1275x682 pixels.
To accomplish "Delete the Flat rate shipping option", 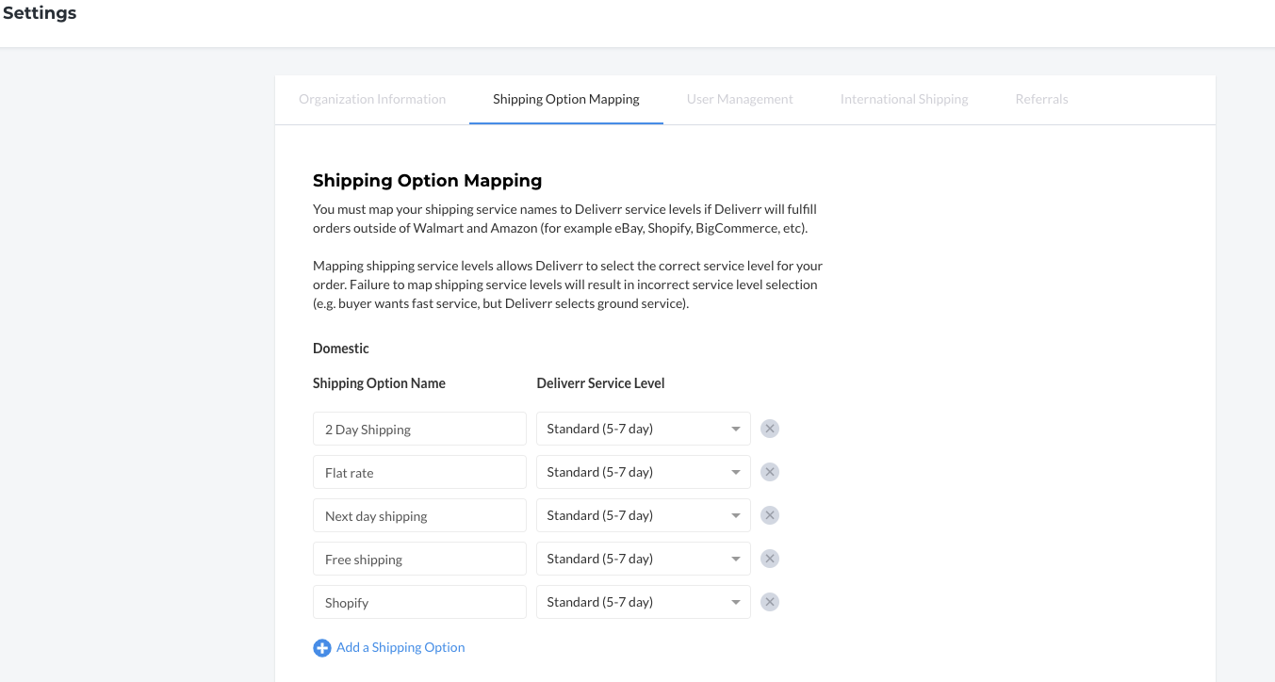I will pos(770,472).
